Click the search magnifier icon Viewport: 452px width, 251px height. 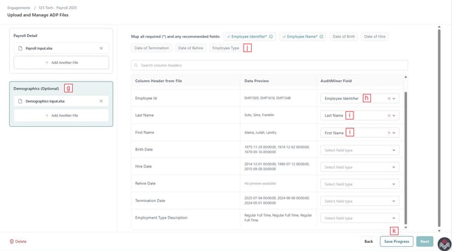(x=136, y=65)
